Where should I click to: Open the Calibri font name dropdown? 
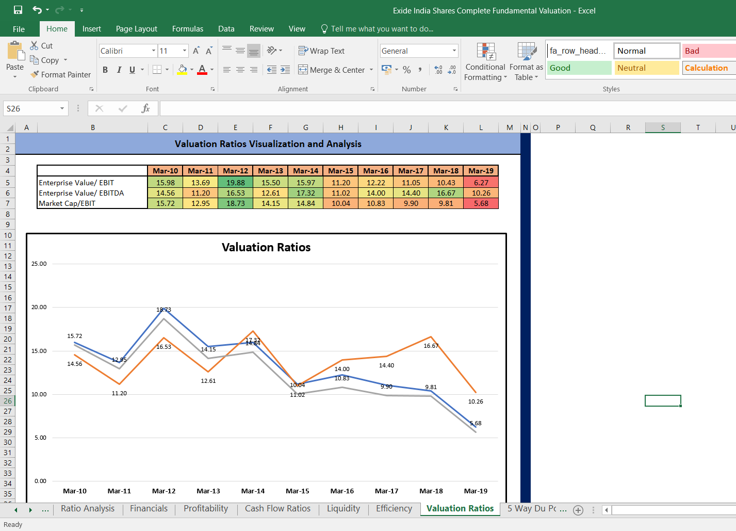154,51
